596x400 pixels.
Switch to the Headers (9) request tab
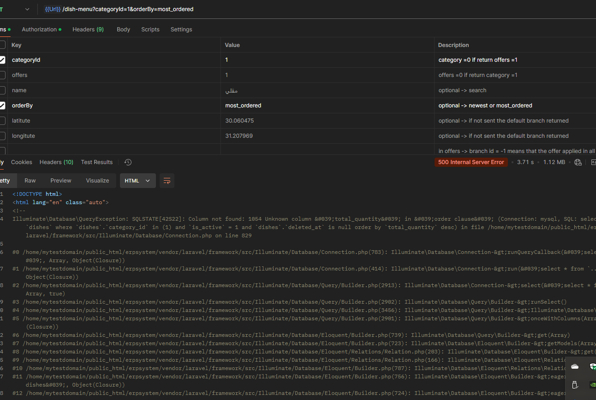tap(88, 29)
